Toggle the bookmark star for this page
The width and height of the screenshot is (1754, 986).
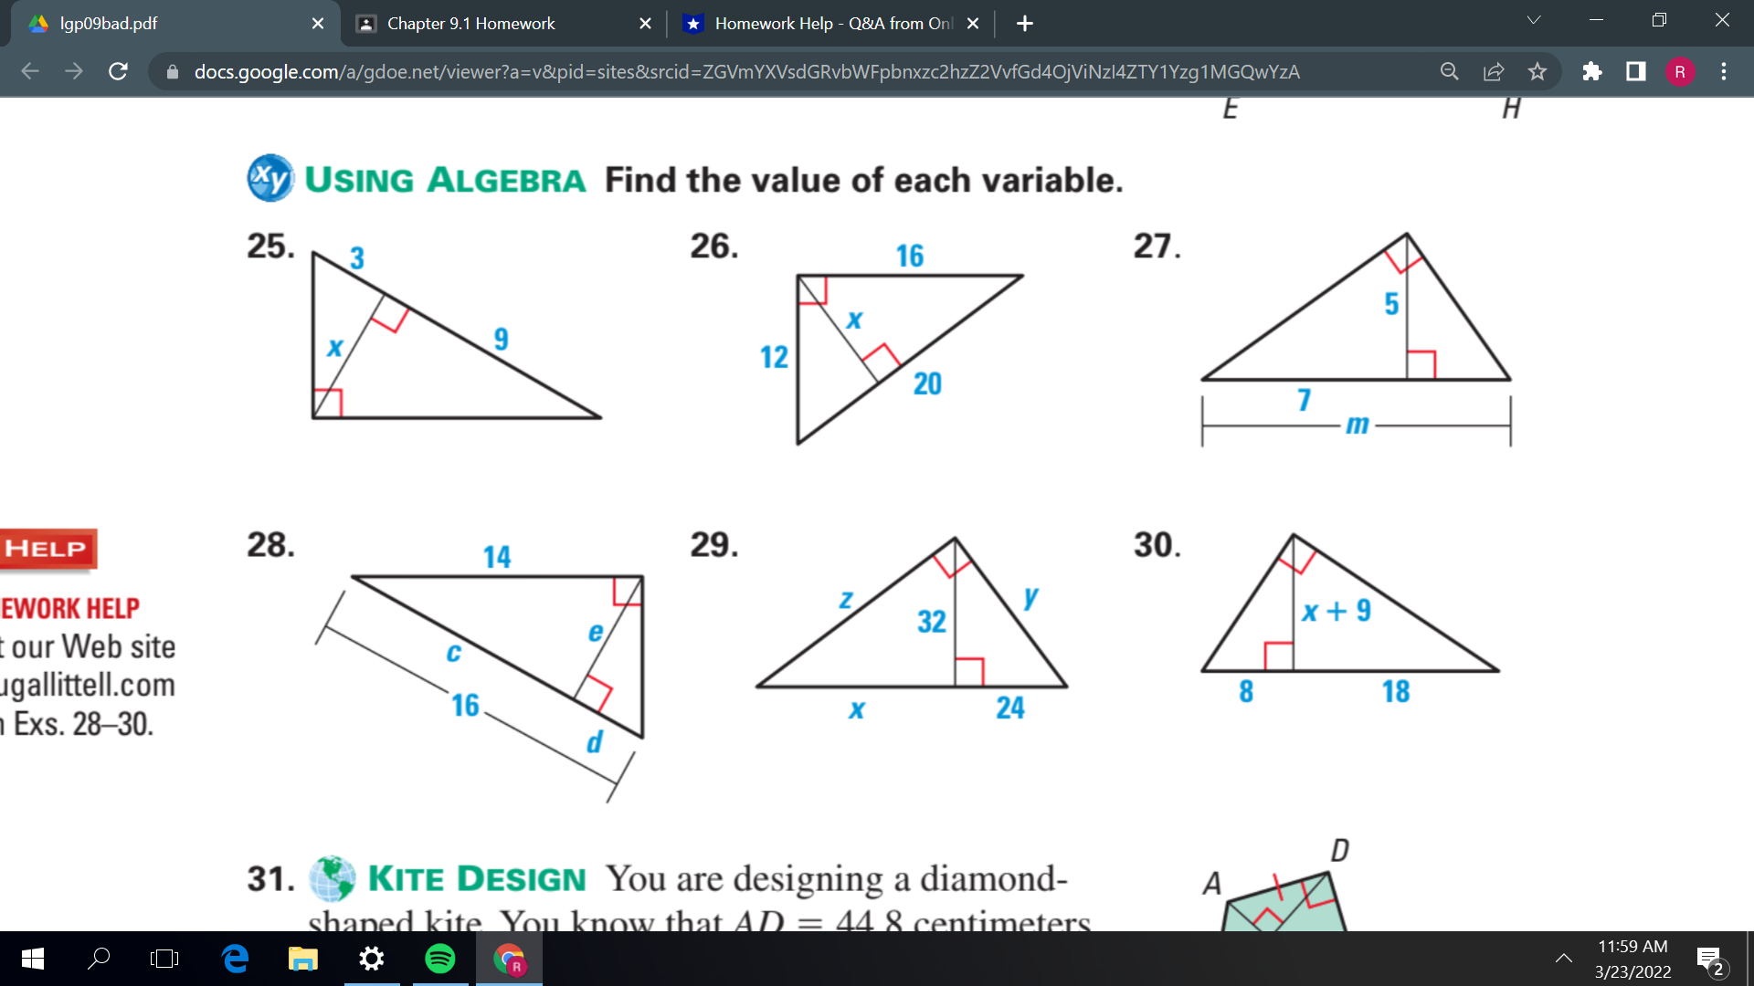pyautogui.click(x=1537, y=71)
